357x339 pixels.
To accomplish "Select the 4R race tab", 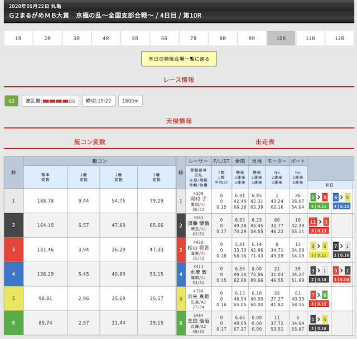I will [106, 38].
